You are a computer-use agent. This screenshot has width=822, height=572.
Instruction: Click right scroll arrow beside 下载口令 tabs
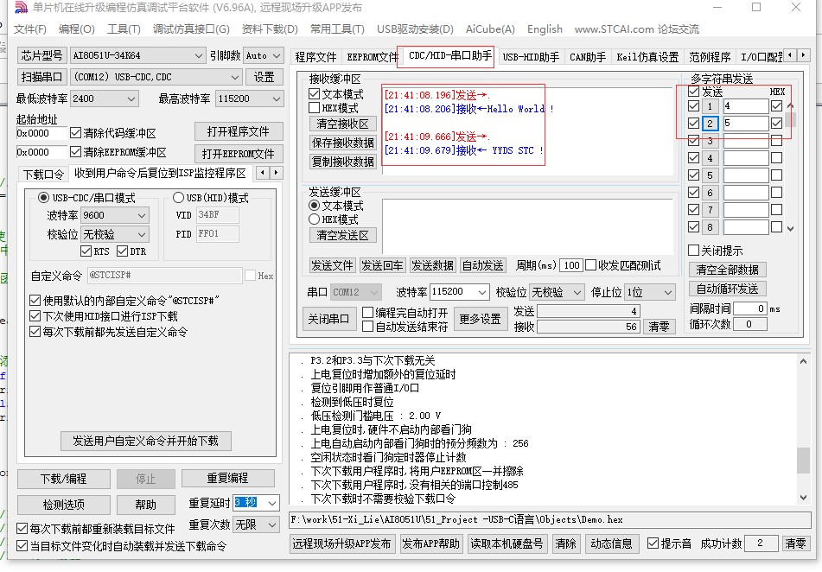click(x=277, y=172)
